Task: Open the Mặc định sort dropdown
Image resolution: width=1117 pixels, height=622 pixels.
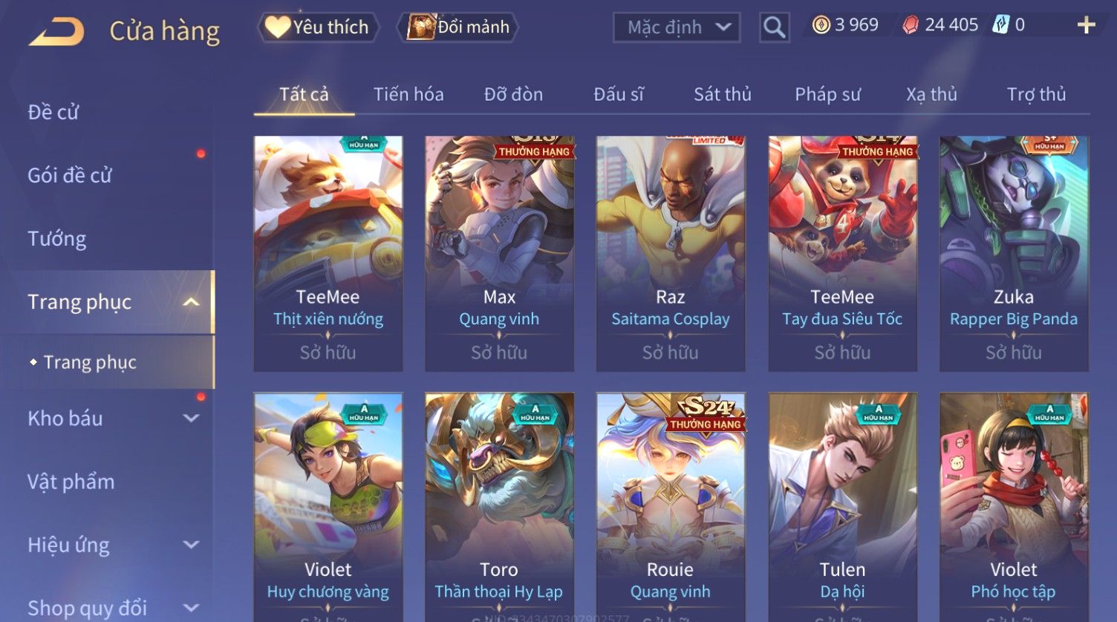Action: click(x=677, y=27)
